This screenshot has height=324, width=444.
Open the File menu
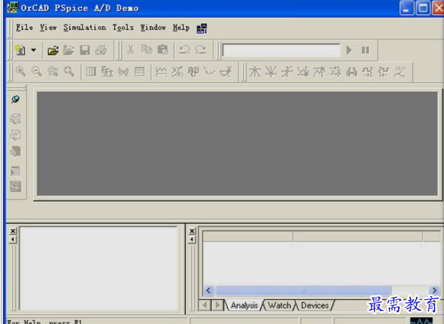pyautogui.click(x=24, y=27)
